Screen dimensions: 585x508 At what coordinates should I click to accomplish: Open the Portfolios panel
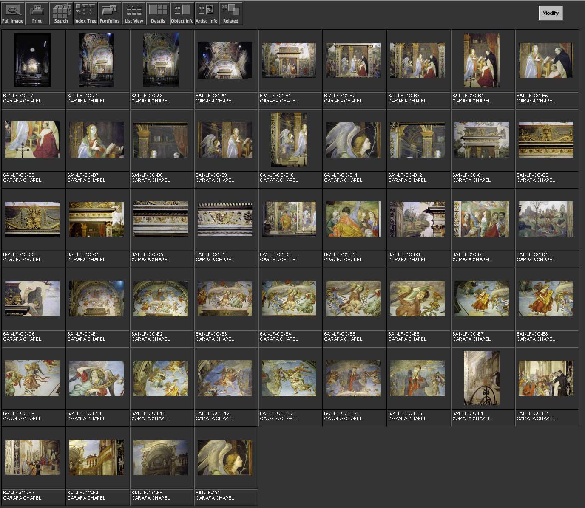pyautogui.click(x=109, y=14)
